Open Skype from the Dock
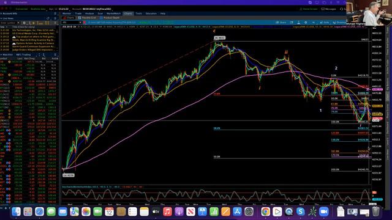Screen dimensions: 392x220 point(301,212)
